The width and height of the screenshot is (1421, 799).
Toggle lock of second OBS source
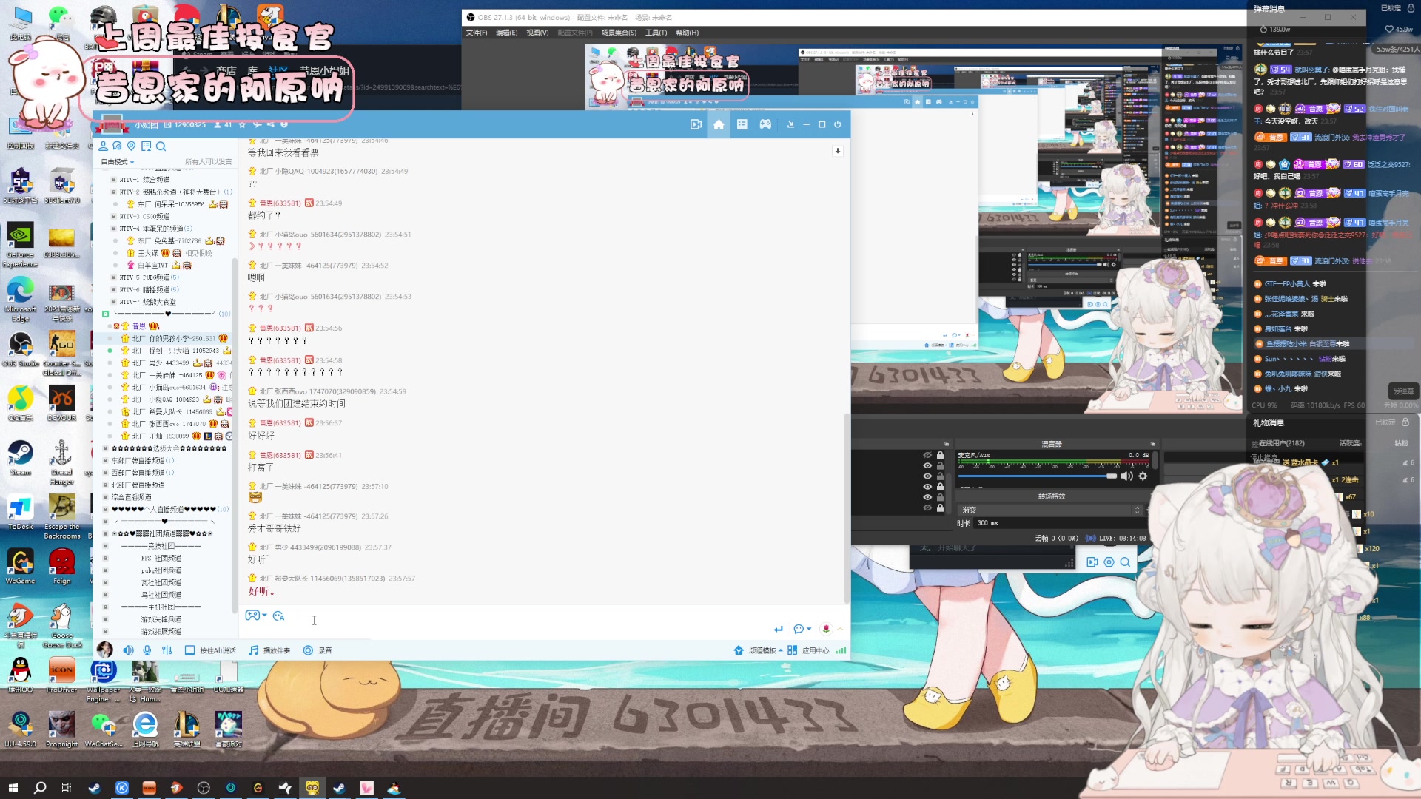pos(940,465)
